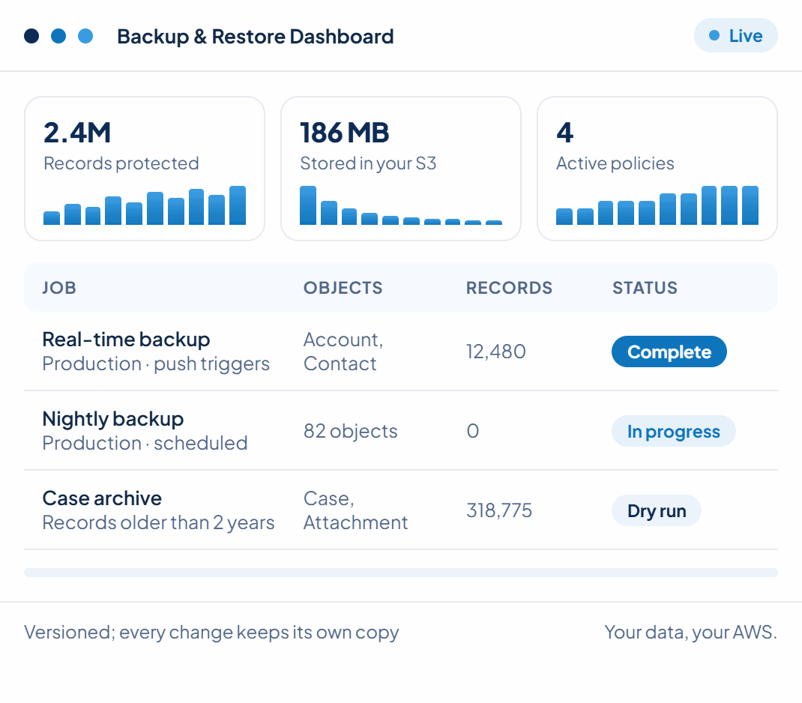Screen dimensions: 802x703
Task: Click the Live status badge
Action: point(735,36)
